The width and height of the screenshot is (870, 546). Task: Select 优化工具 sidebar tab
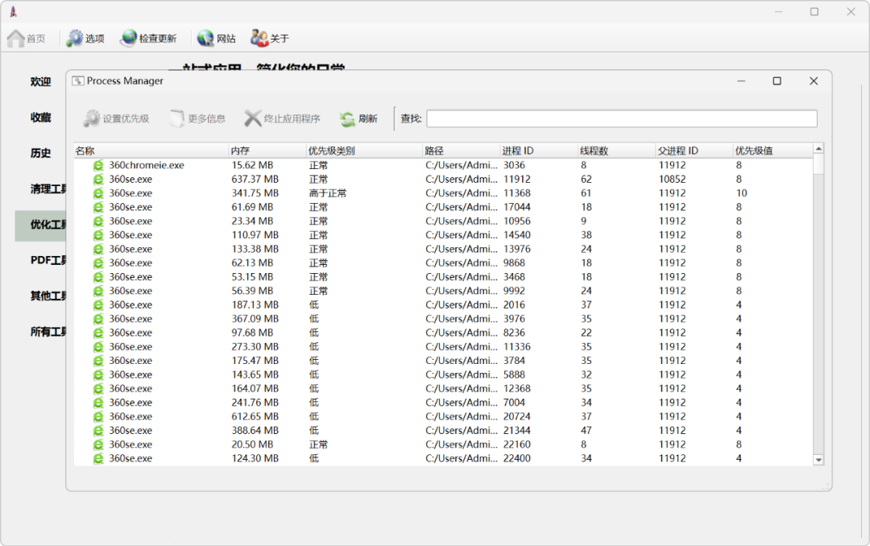pos(40,225)
